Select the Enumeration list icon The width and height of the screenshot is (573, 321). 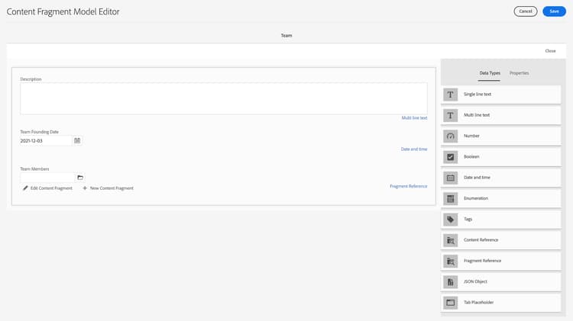point(450,198)
